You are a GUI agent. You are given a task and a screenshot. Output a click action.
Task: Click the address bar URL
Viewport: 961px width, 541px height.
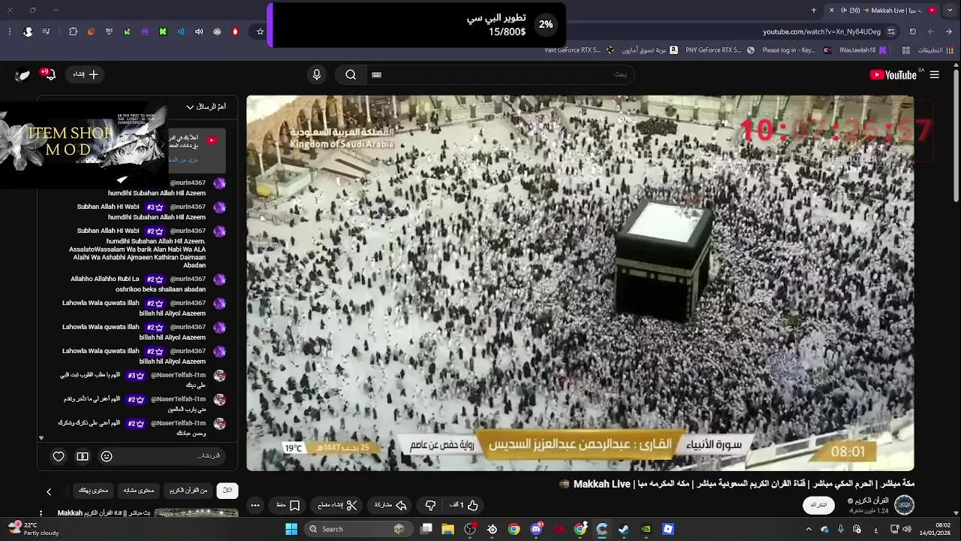click(x=821, y=32)
